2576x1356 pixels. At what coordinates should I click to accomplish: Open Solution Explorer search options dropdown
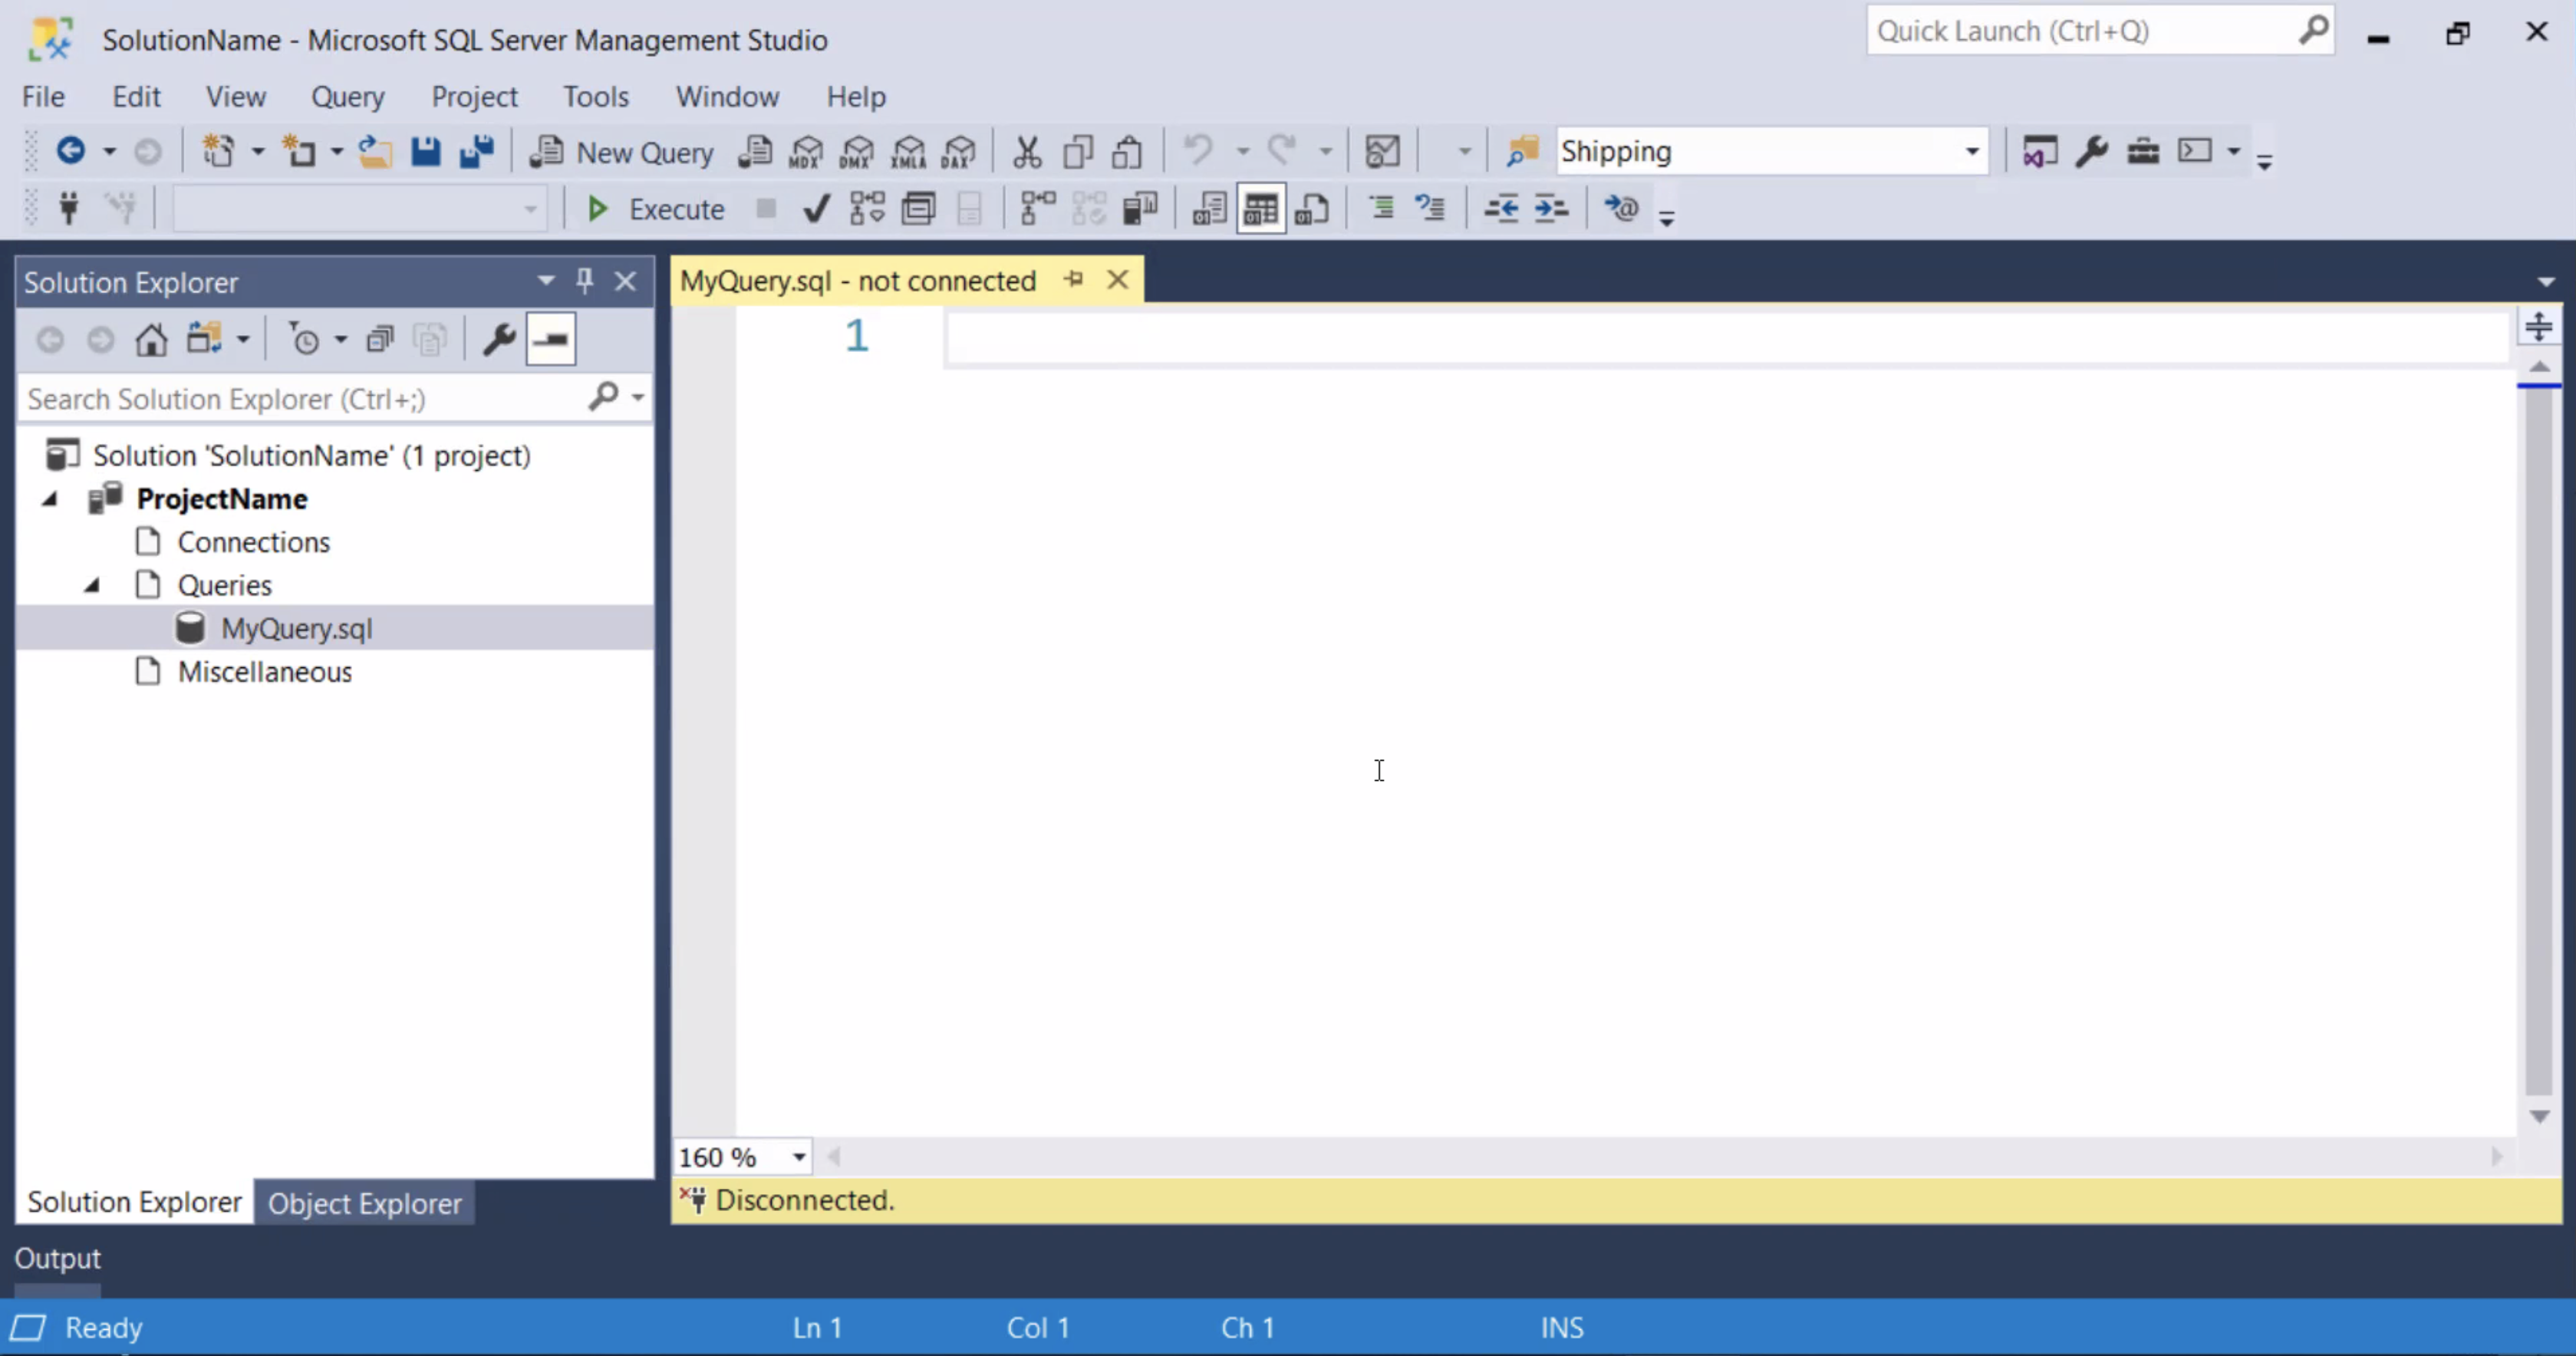638,398
